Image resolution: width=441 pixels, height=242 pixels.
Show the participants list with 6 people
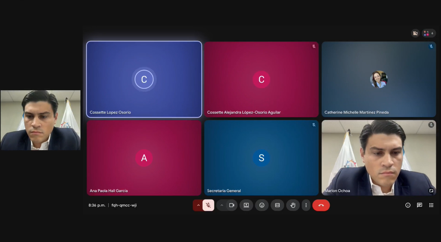pyautogui.click(x=428, y=33)
